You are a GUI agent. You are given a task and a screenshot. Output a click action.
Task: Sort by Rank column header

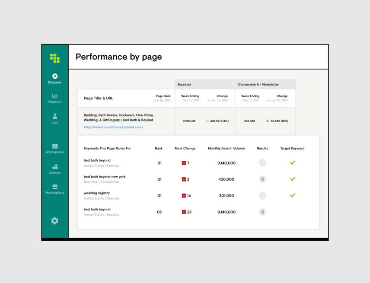(159, 148)
